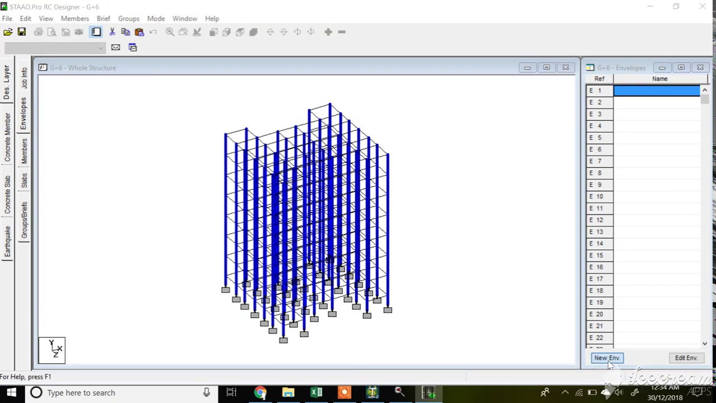Open File Explorer from the taskbar
716x403 pixels.
coord(288,392)
